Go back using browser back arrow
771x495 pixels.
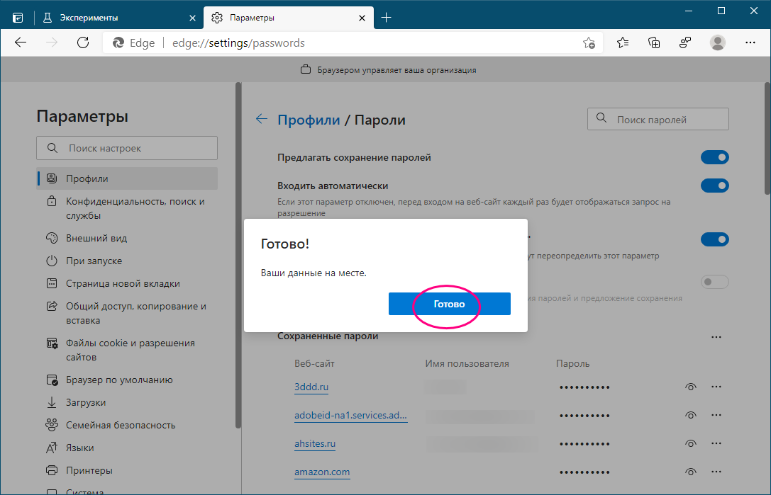(21, 42)
